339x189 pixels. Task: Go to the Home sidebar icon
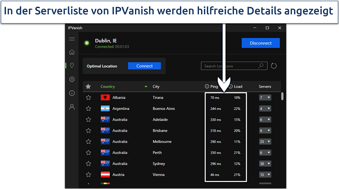[x=72, y=52]
